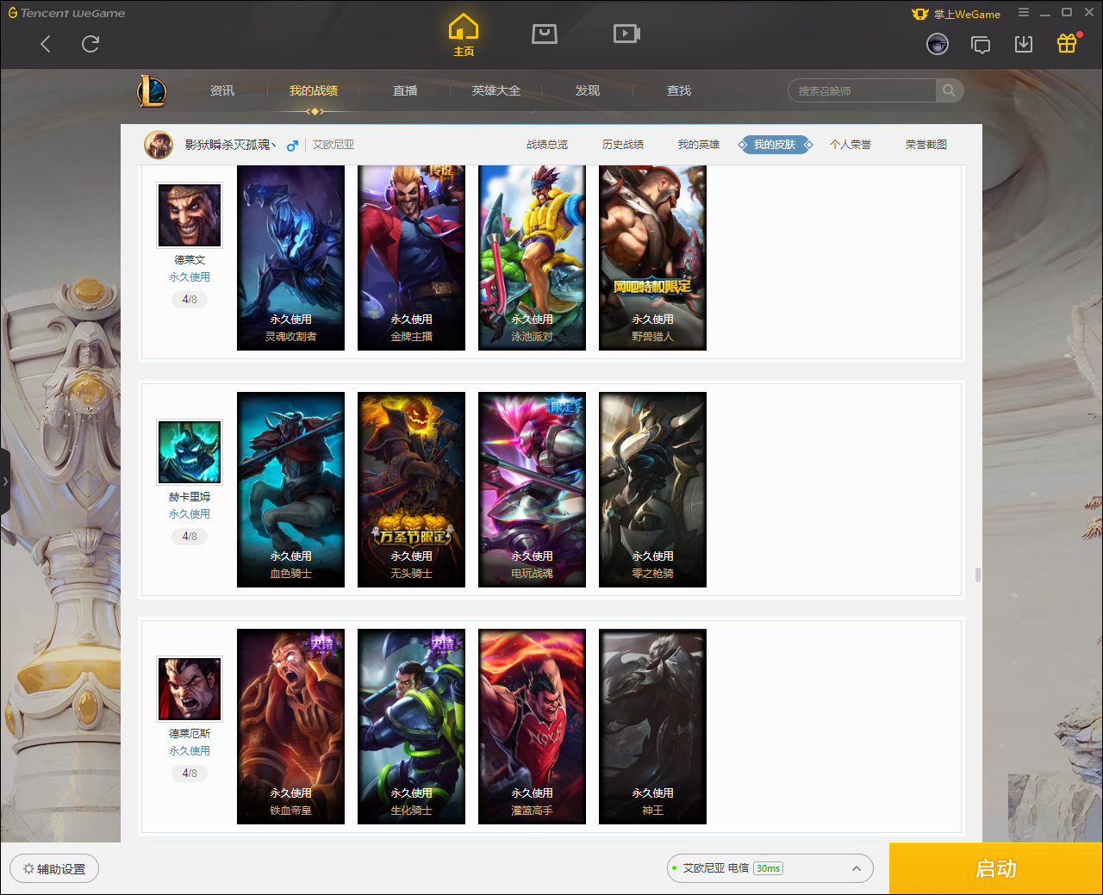Open the 历史战绩 sub-tab
This screenshot has height=895, width=1103.
pos(623,145)
